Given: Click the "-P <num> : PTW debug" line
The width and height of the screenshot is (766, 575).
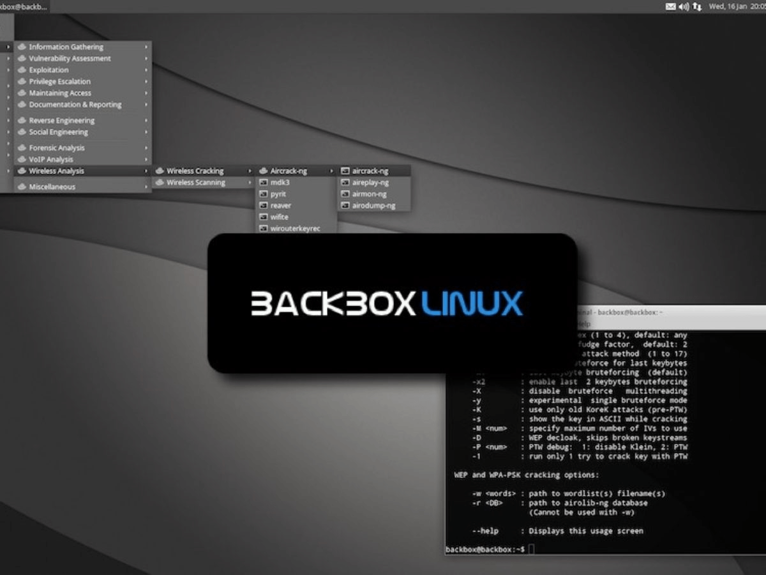Looking at the screenshot, I should pos(580,447).
